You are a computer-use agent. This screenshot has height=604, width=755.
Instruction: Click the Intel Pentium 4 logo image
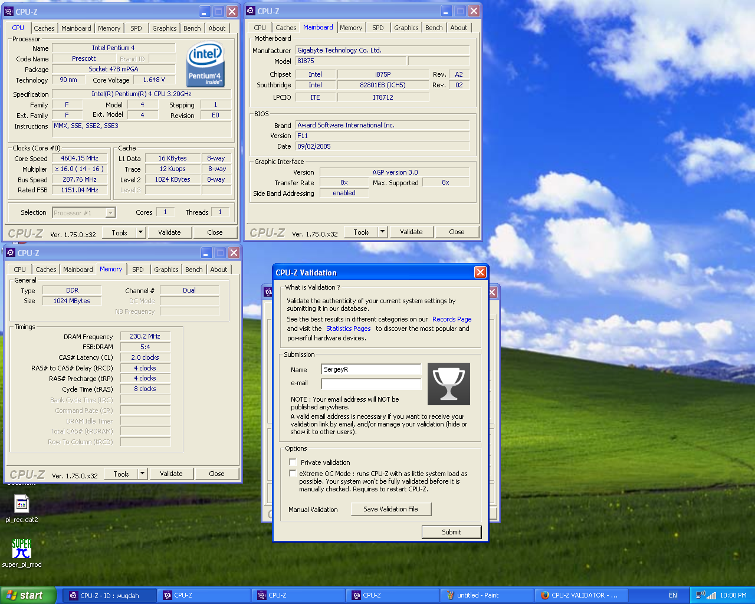205,64
